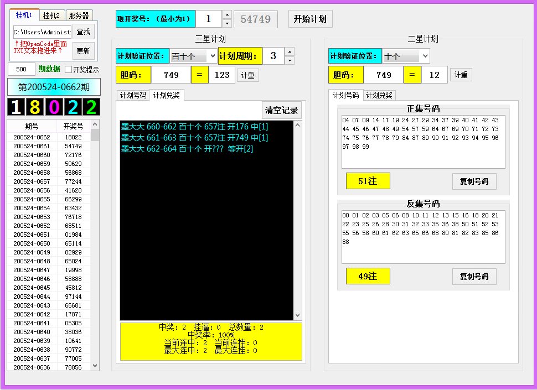The width and height of the screenshot is (537, 390).
Task: Click the 开始计划 button
Action: coord(310,19)
